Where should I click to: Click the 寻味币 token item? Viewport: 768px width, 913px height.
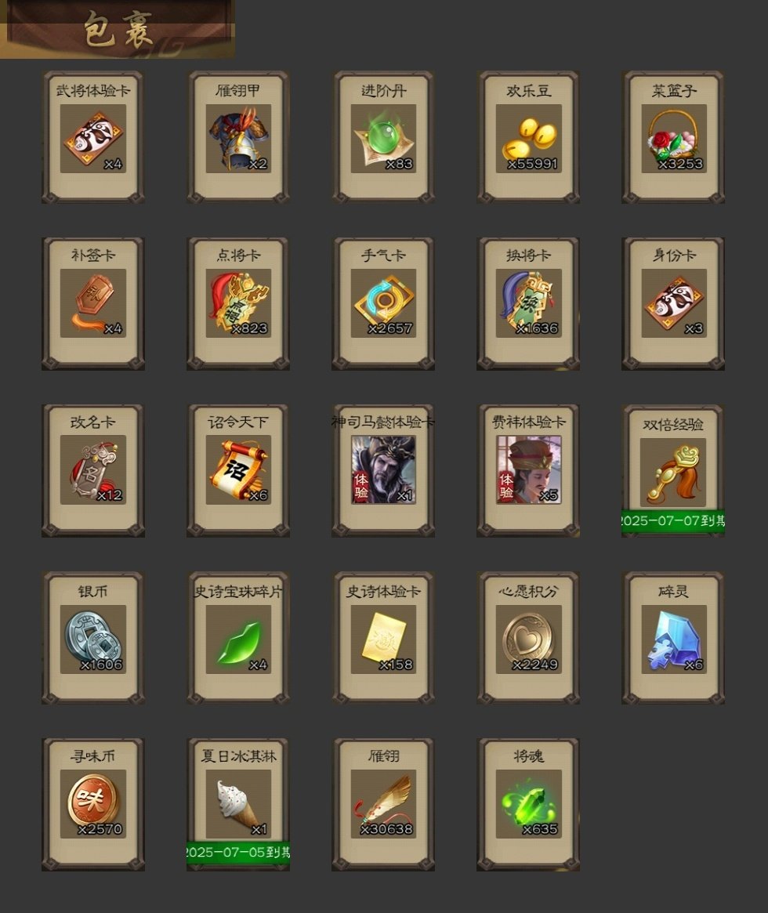tap(93, 805)
